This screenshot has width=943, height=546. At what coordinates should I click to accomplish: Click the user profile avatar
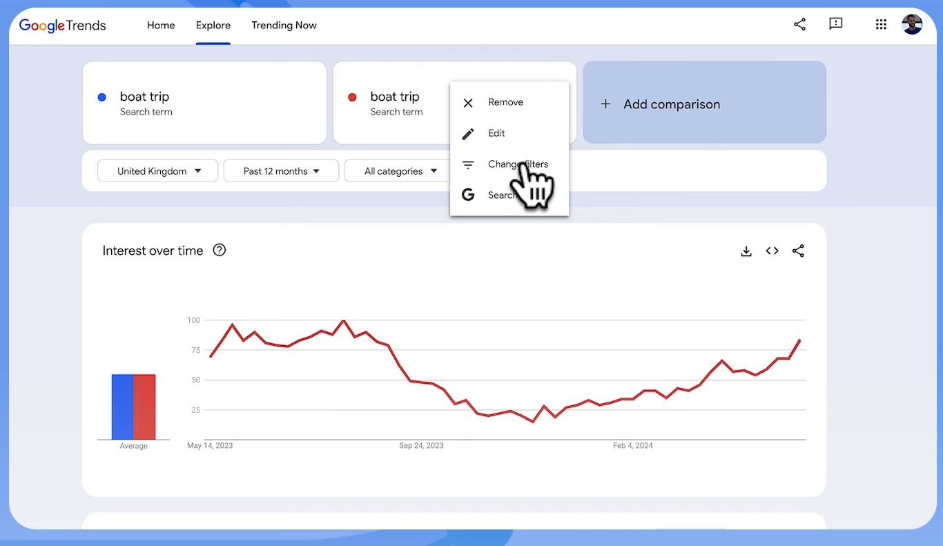pyautogui.click(x=912, y=24)
